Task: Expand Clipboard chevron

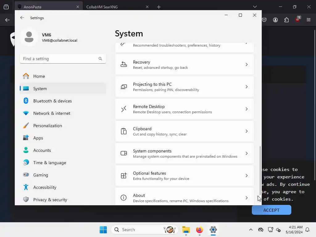Action: tap(247, 131)
